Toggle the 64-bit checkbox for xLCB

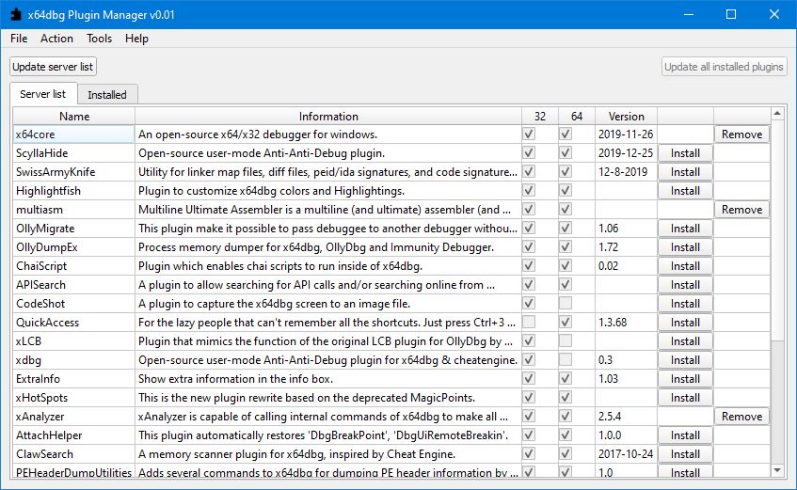pyautogui.click(x=566, y=340)
